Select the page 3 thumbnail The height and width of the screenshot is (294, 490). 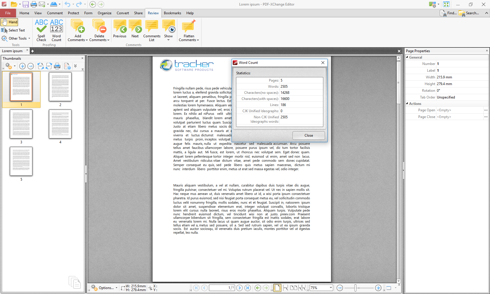[21, 124]
